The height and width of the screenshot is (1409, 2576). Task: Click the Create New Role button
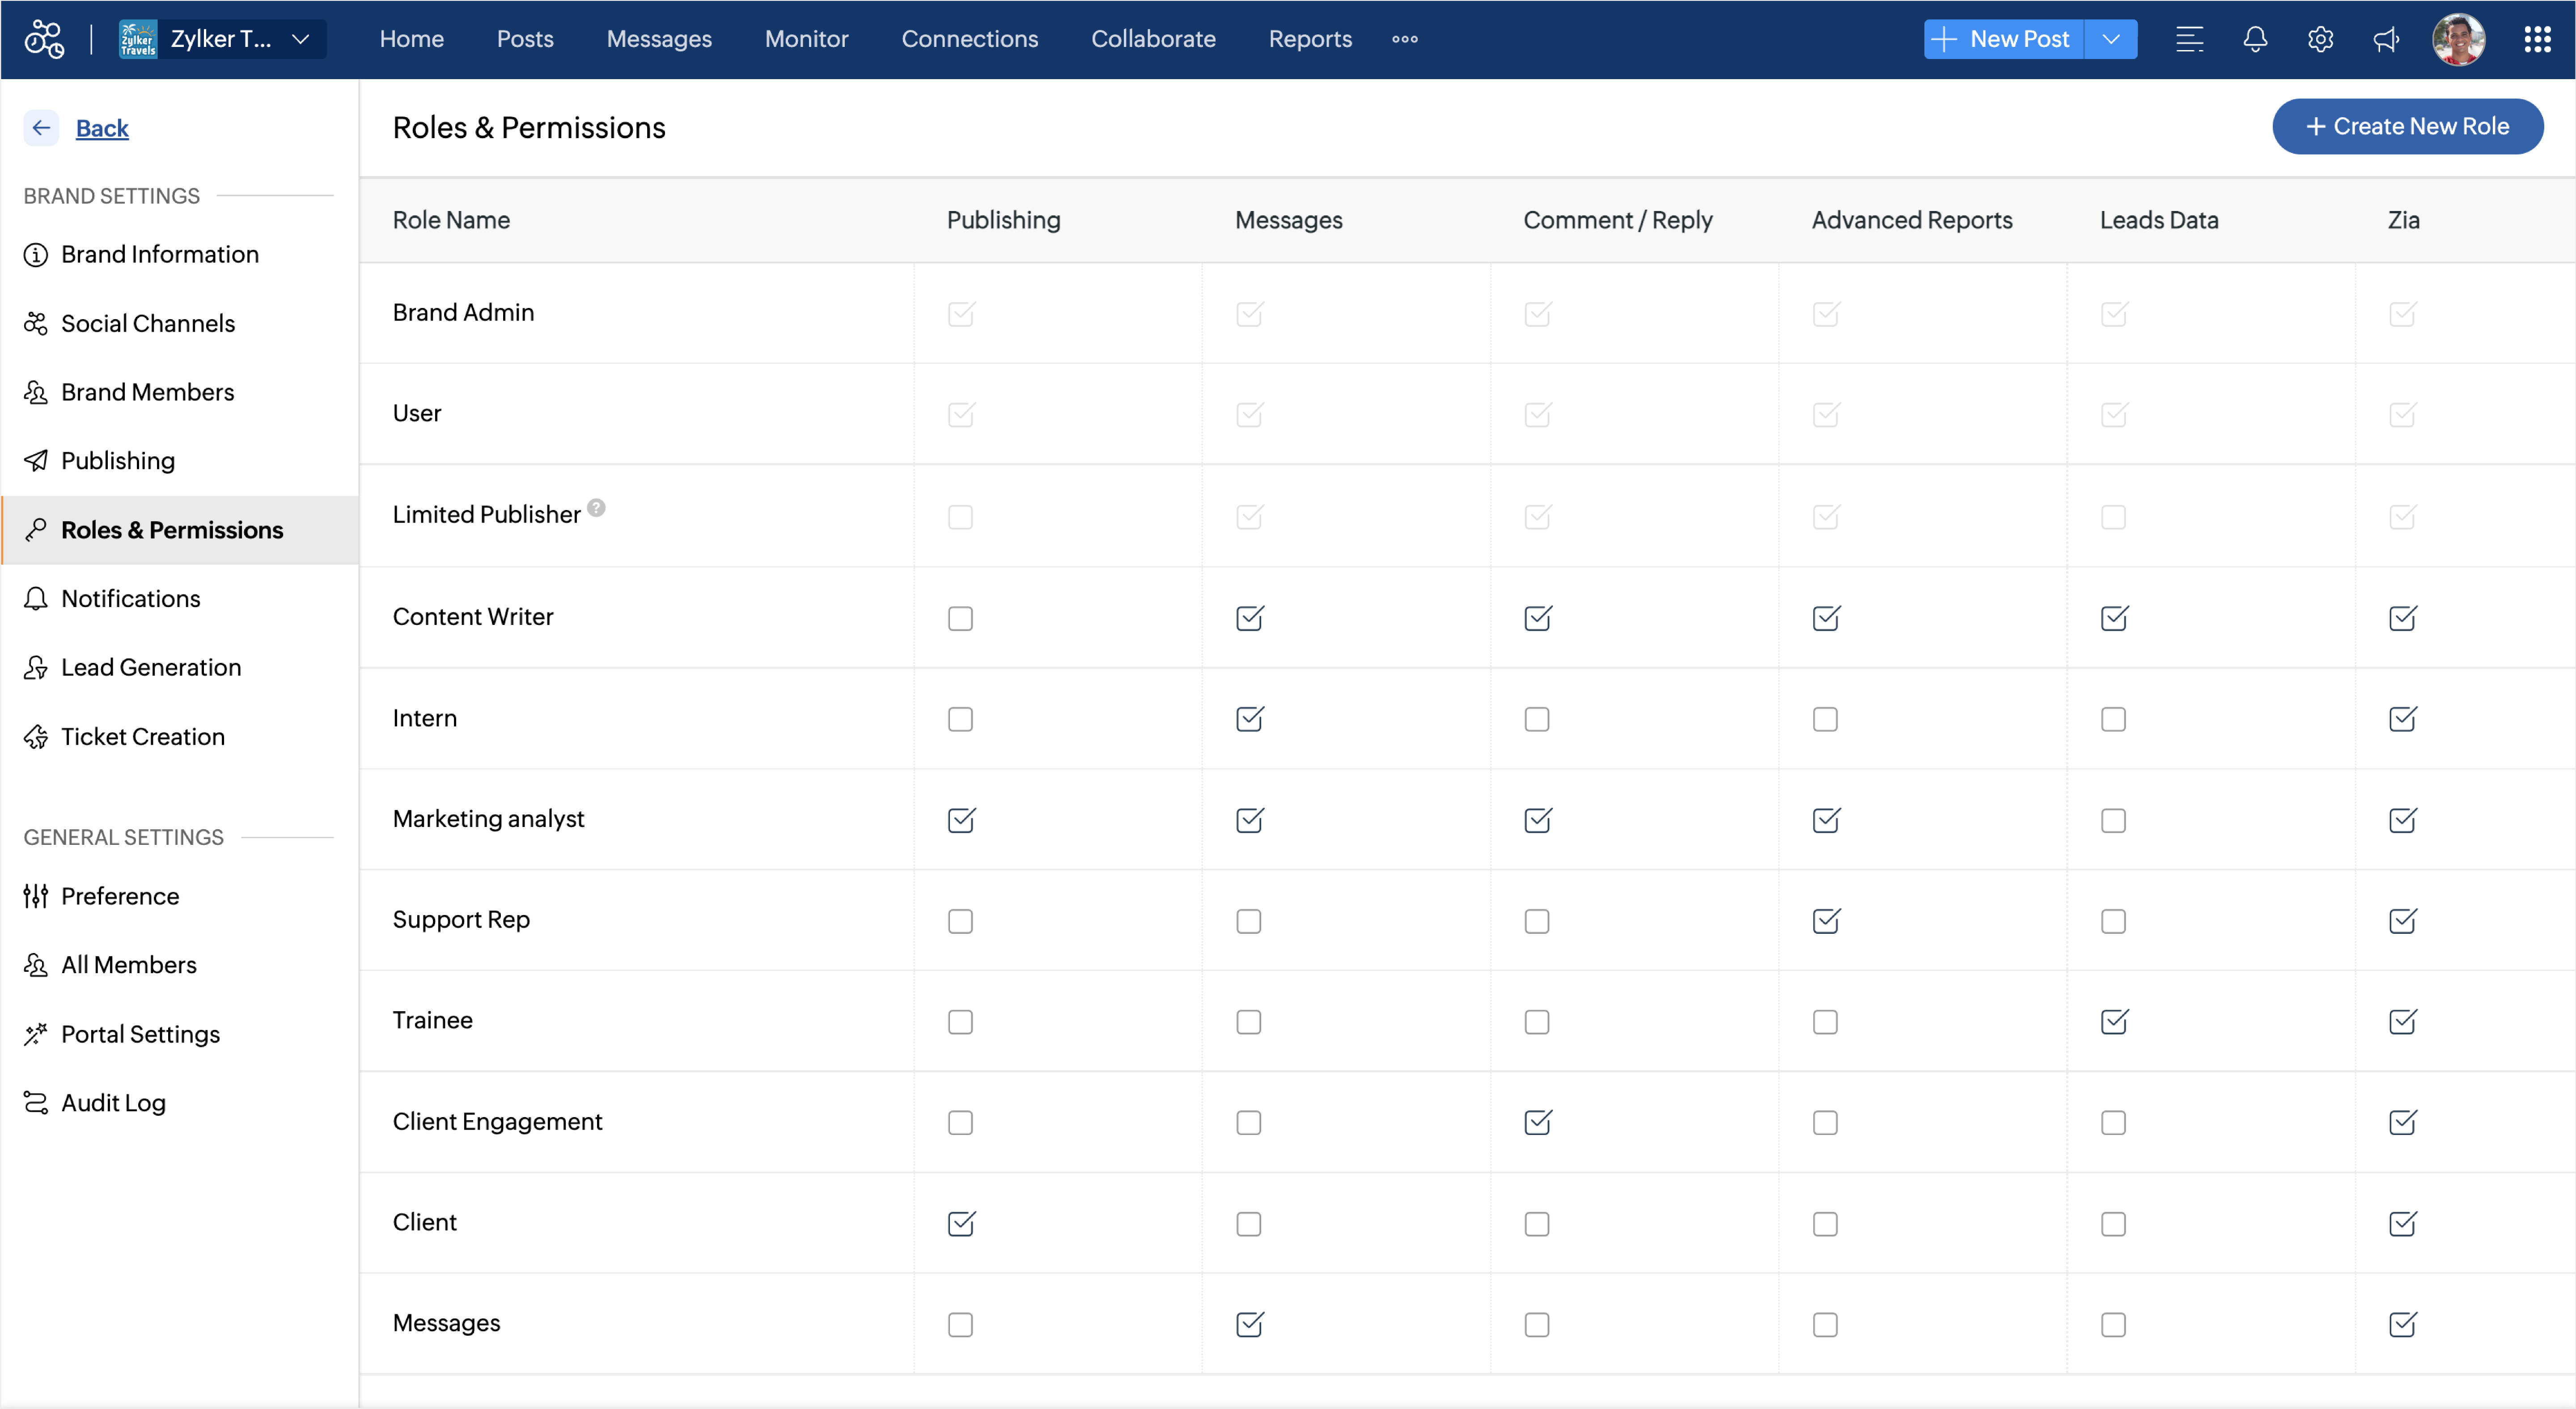click(2407, 126)
